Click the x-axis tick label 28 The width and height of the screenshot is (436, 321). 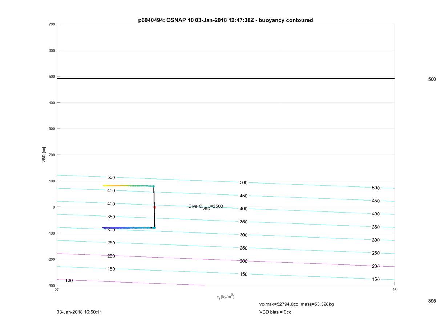tap(395, 290)
